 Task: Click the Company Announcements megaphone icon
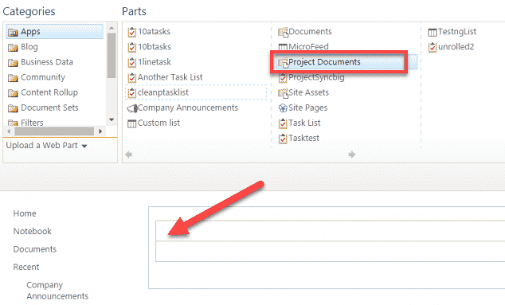point(132,108)
